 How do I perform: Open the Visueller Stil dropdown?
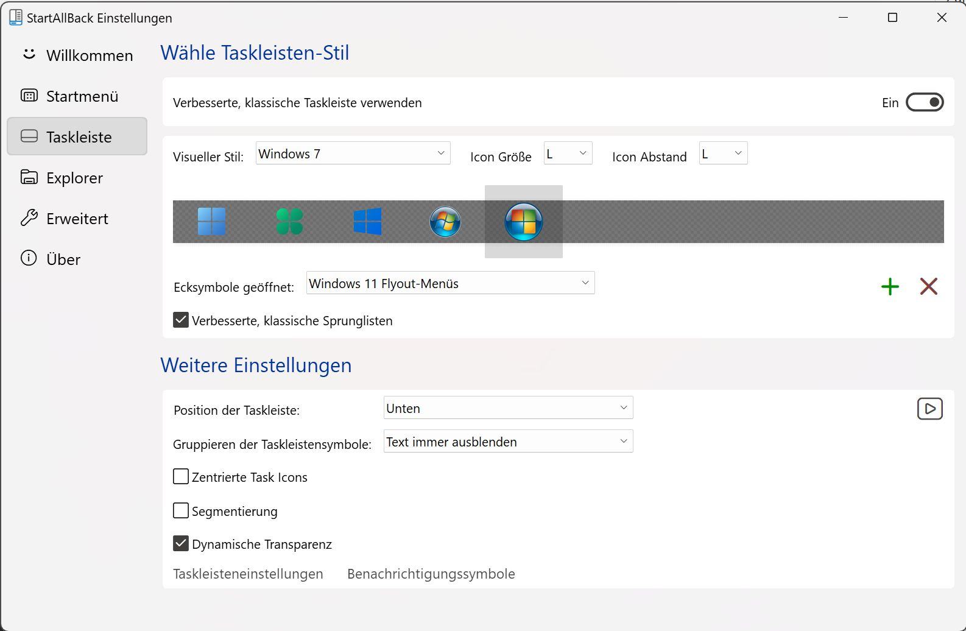click(353, 153)
